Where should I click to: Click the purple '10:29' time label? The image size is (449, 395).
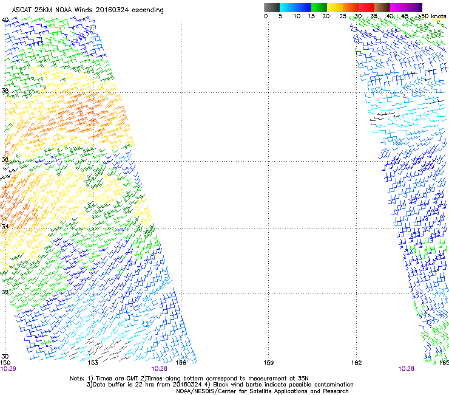point(8,369)
